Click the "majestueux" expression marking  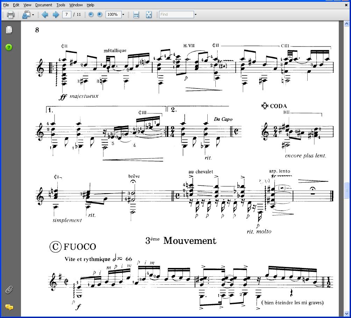coord(84,96)
